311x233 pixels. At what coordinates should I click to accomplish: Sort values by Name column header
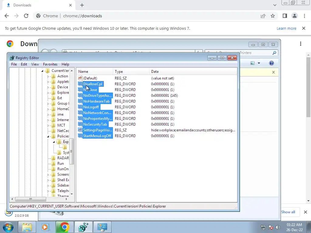95,72
